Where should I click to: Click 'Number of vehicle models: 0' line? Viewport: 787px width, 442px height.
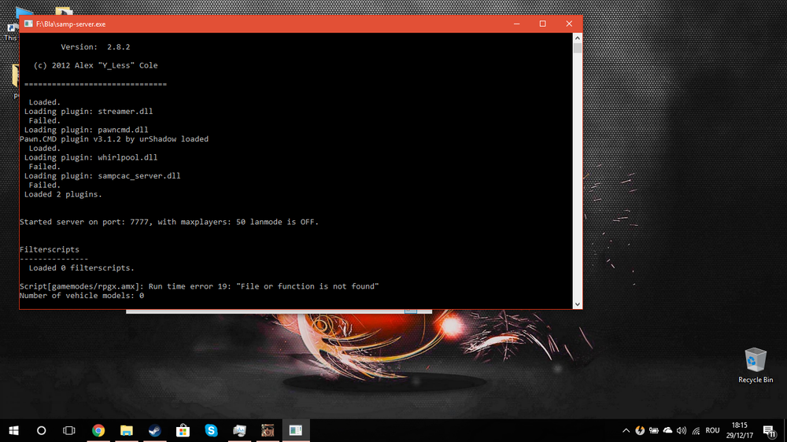(82, 296)
